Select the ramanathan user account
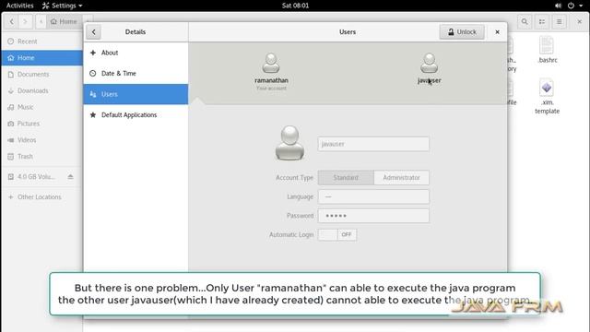 point(271,72)
